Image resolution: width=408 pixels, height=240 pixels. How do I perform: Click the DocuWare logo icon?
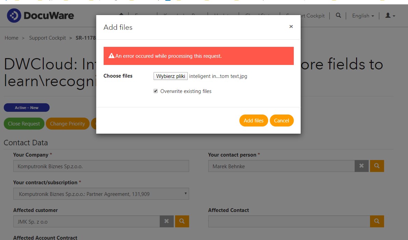tap(14, 16)
